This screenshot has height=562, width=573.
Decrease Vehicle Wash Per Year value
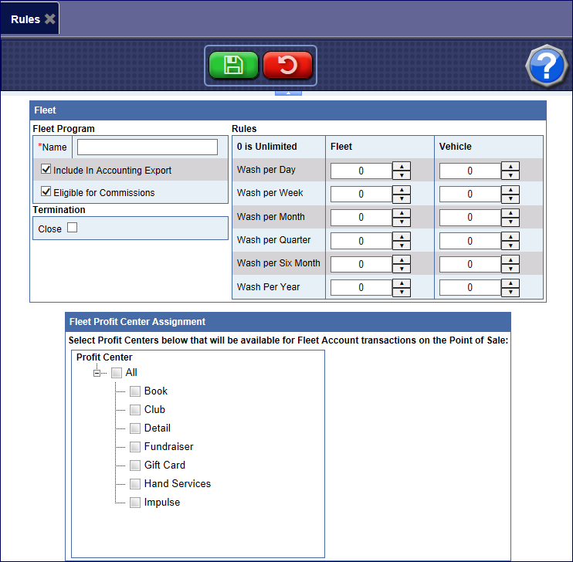coord(510,292)
